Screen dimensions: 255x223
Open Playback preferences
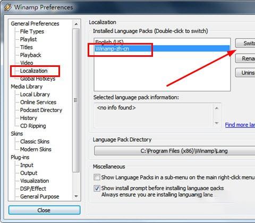click(30, 55)
